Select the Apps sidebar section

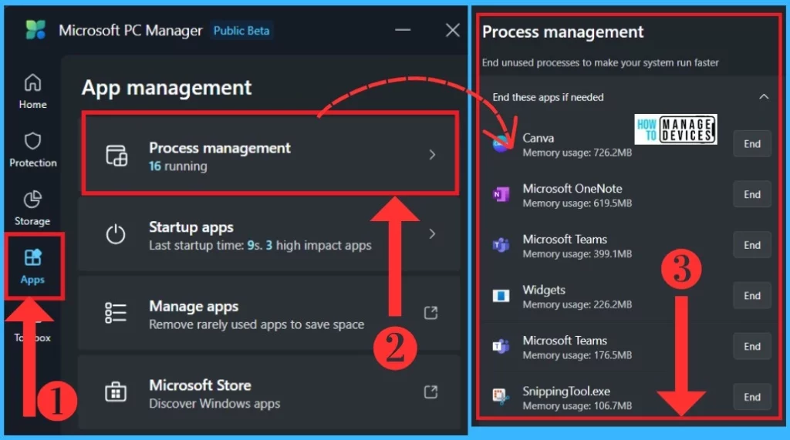[x=32, y=267]
